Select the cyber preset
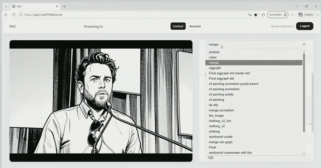Viewport: 322px width, 168px height. click(254, 57)
